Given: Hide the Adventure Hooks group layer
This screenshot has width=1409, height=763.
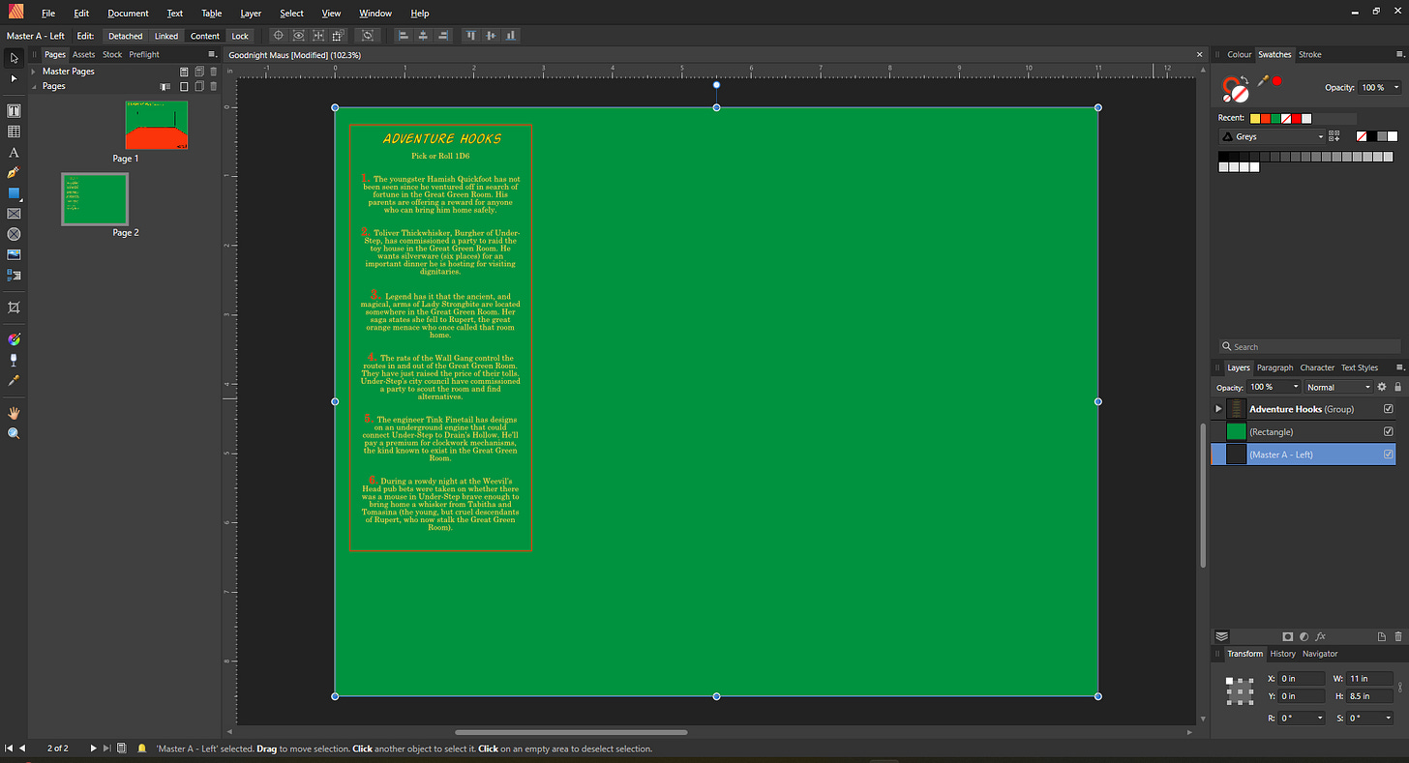Looking at the screenshot, I should pyautogui.click(x=1389, y=409).
